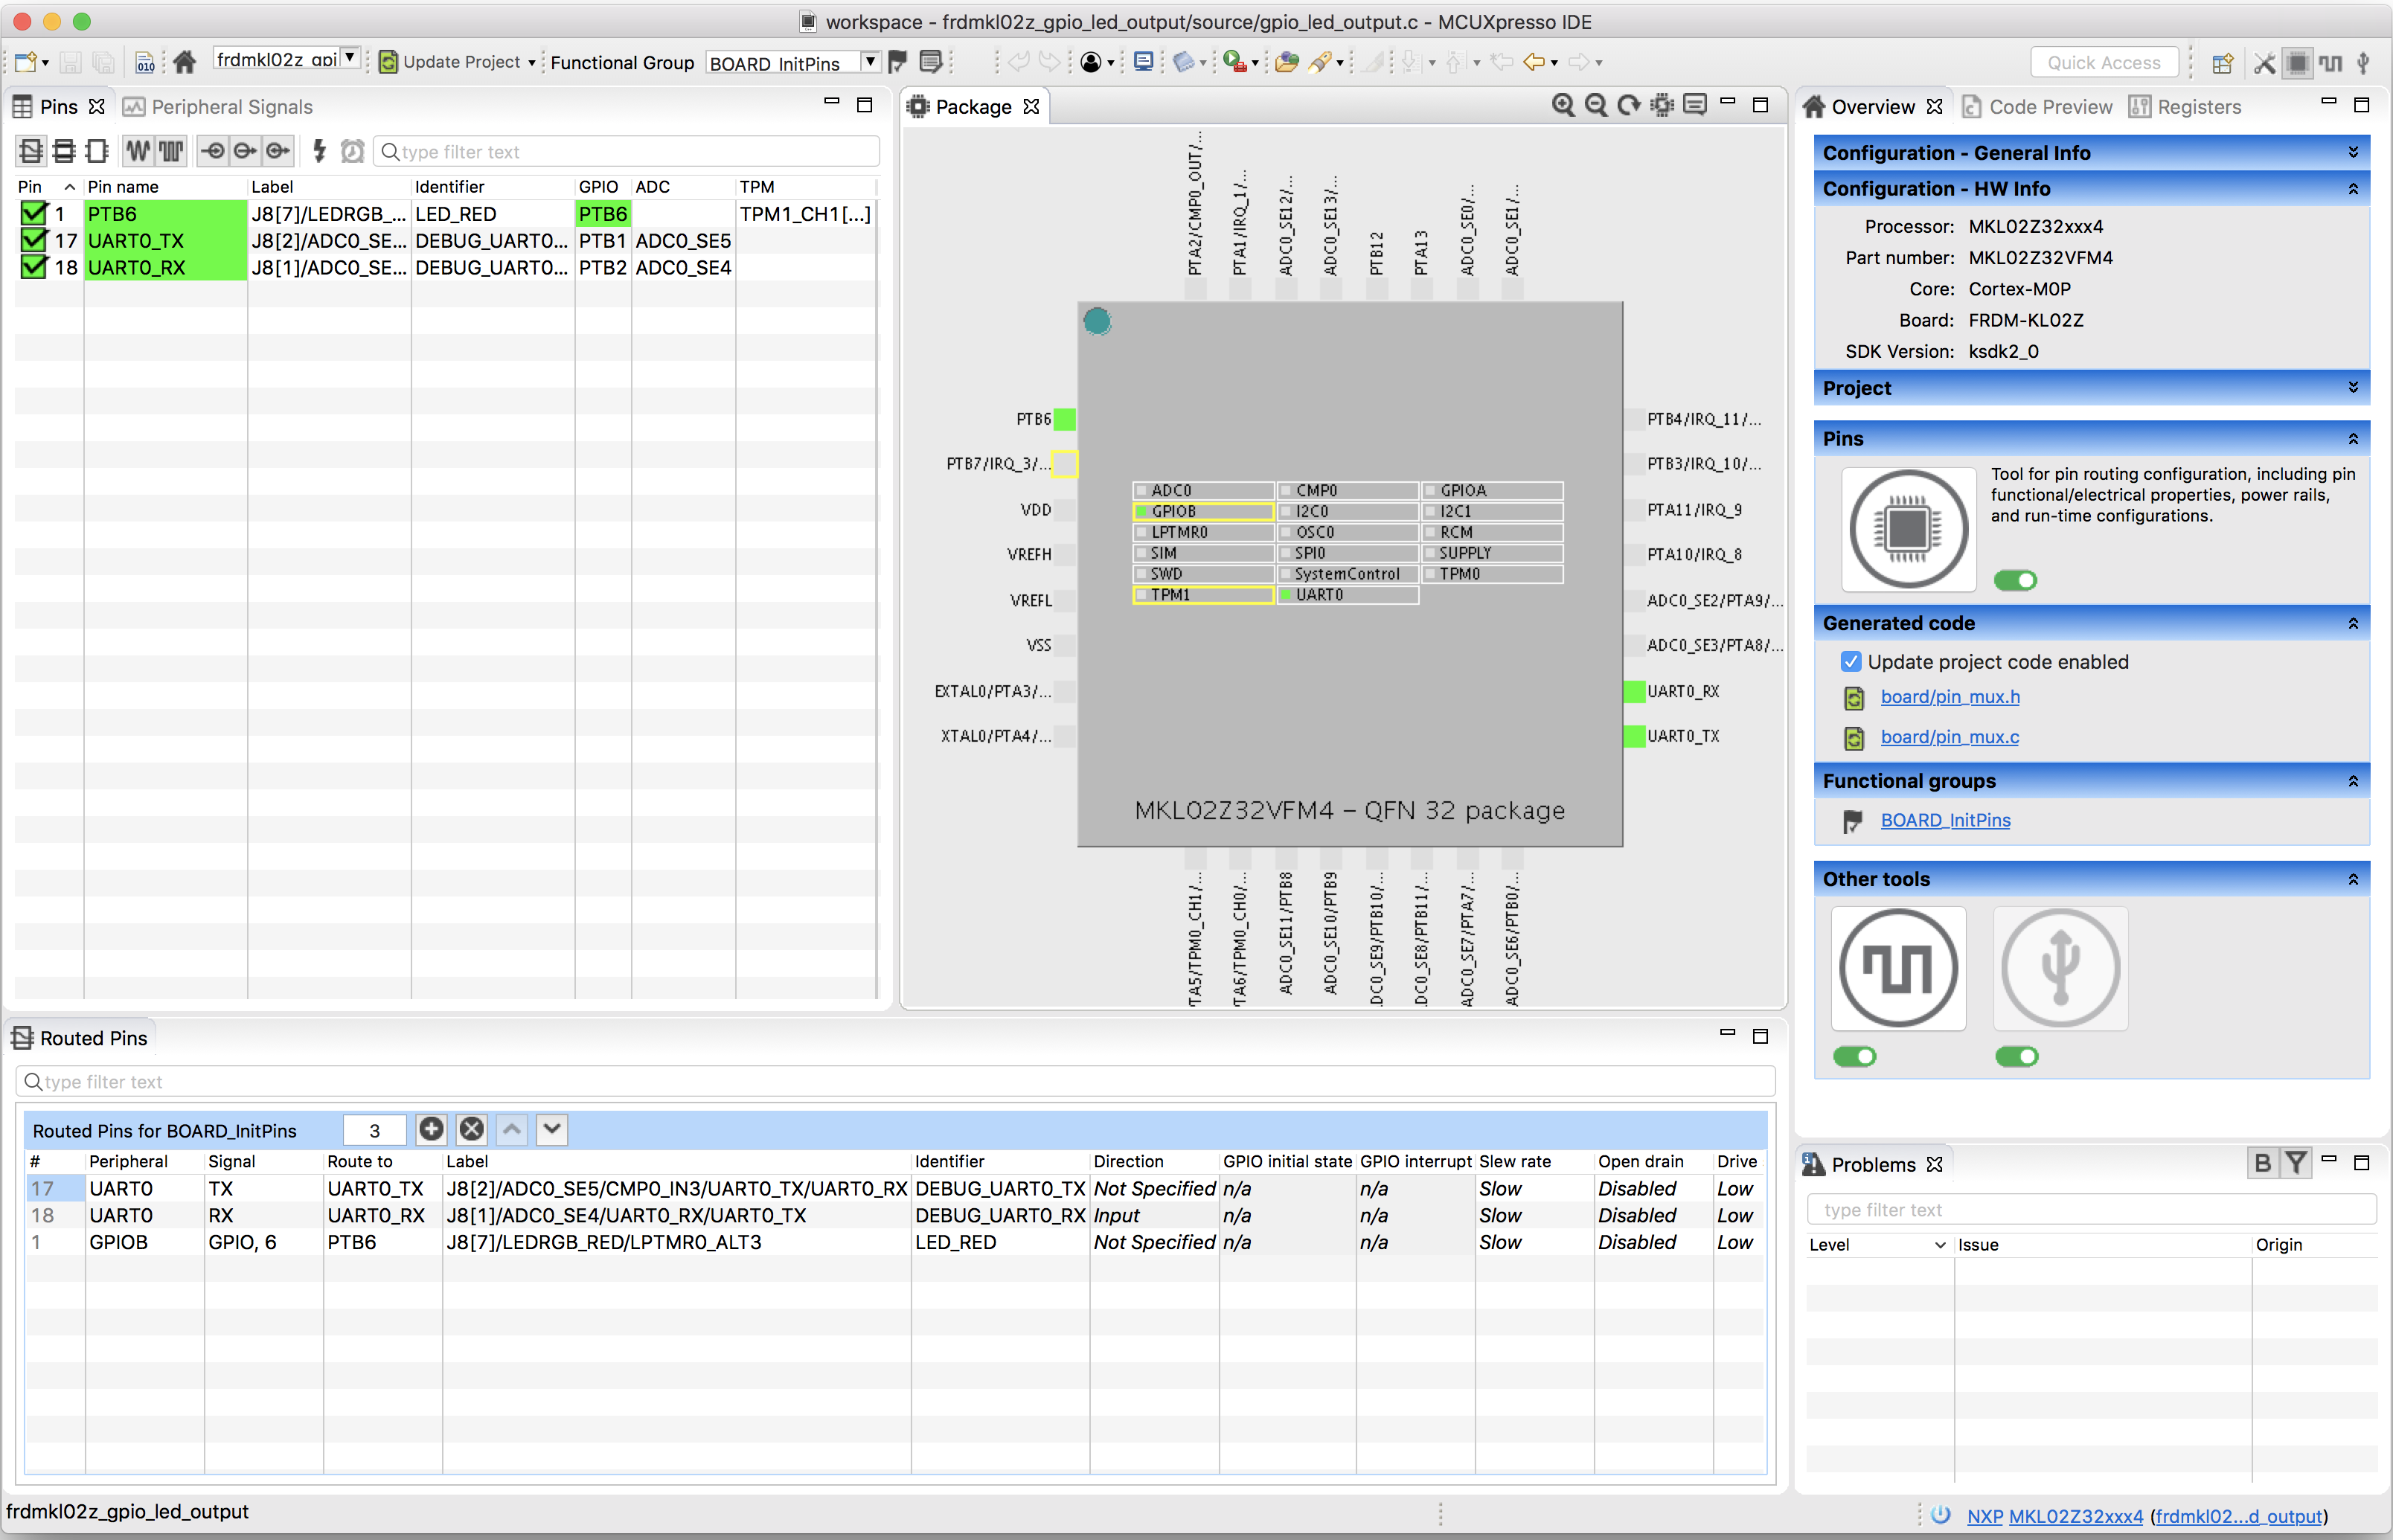
Task: Click the Open Perspective icon
Action: coord(2222,63)
